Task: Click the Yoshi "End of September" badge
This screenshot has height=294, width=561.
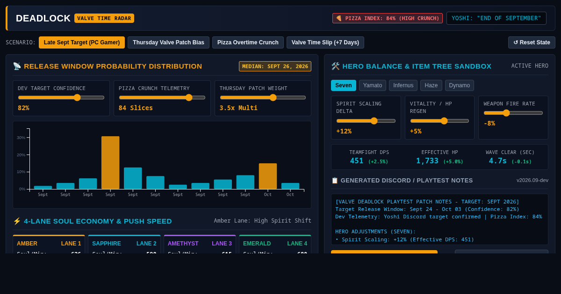Action: [496, 18]
